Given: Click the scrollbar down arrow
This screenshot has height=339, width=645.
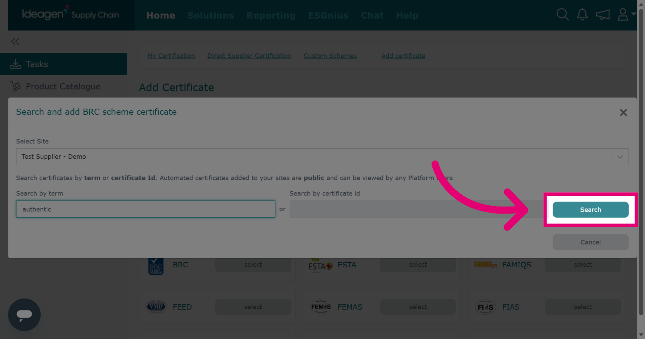Looking at the screenshot, I should 641,335.
